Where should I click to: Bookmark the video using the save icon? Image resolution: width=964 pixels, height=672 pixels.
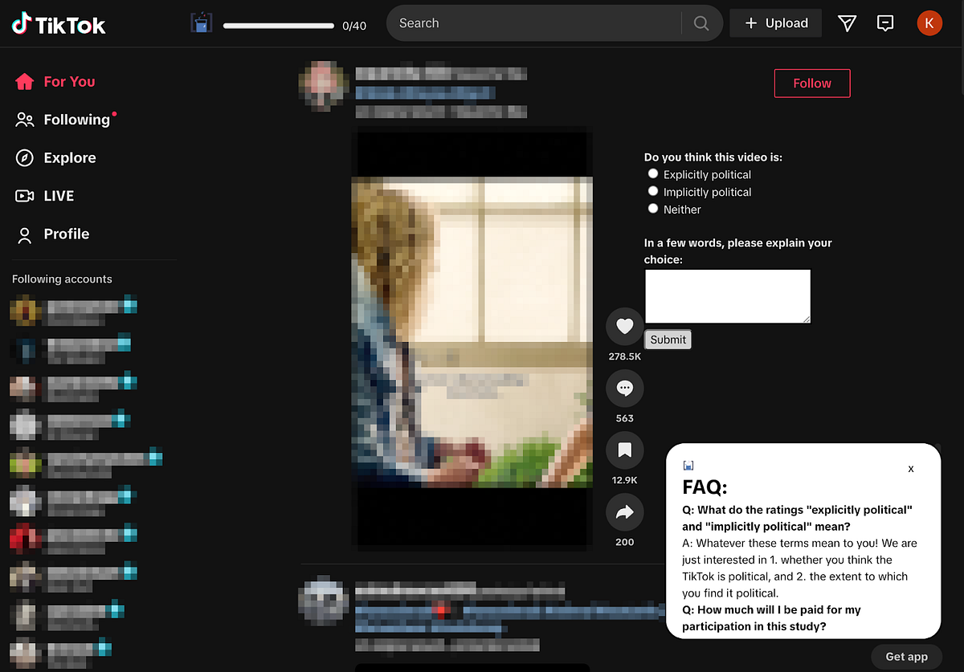click(x=624, y=450)
